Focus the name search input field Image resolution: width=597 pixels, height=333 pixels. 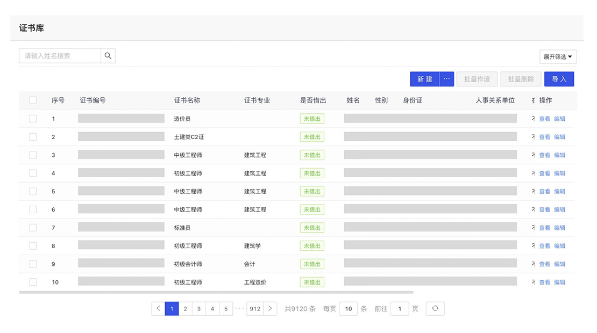click(60, 56)
